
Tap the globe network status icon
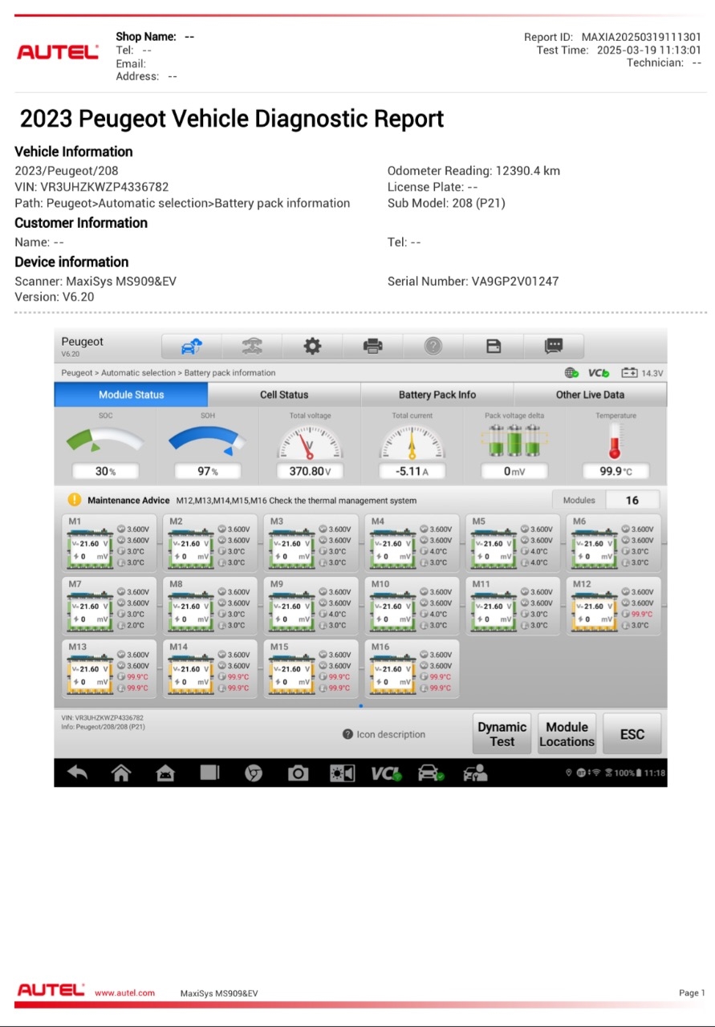point(571,373)
